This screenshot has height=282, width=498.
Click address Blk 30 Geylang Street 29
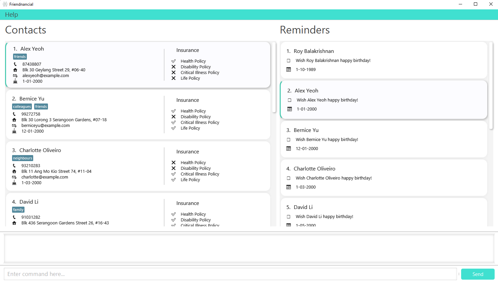click(x=54, y=70)
